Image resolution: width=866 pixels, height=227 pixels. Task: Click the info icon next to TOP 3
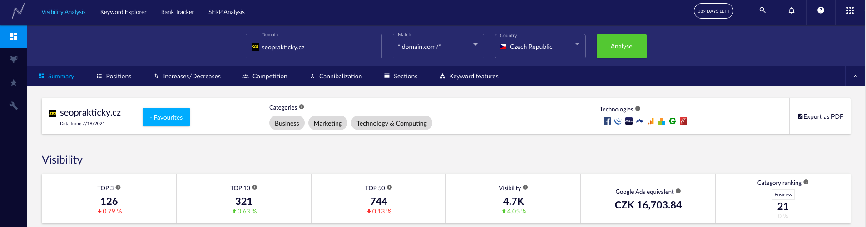[x=118, y=187]
